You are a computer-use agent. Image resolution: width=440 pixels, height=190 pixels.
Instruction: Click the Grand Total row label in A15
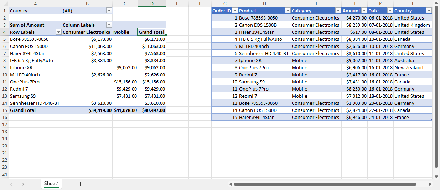(x=35, y=110)
